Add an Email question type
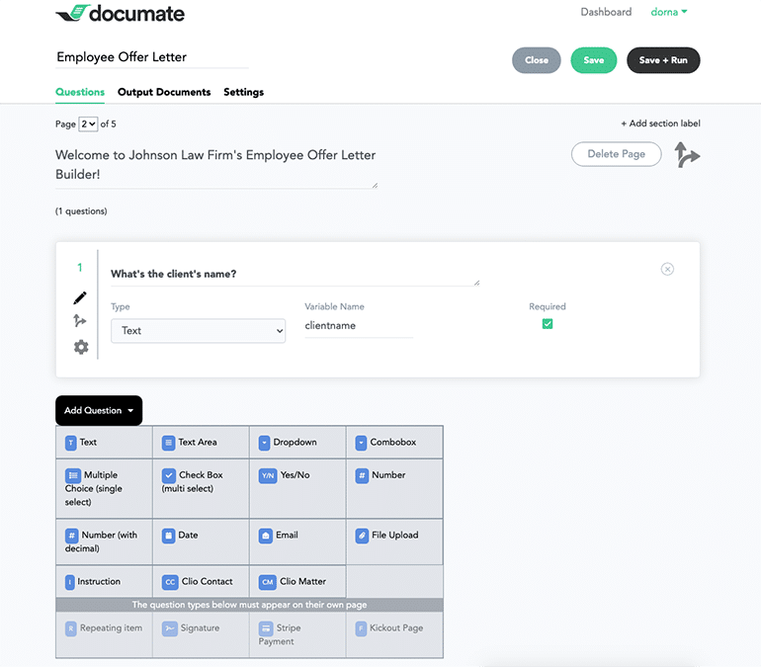The width and height of the screenshot is (761, 667). point(297,542)
